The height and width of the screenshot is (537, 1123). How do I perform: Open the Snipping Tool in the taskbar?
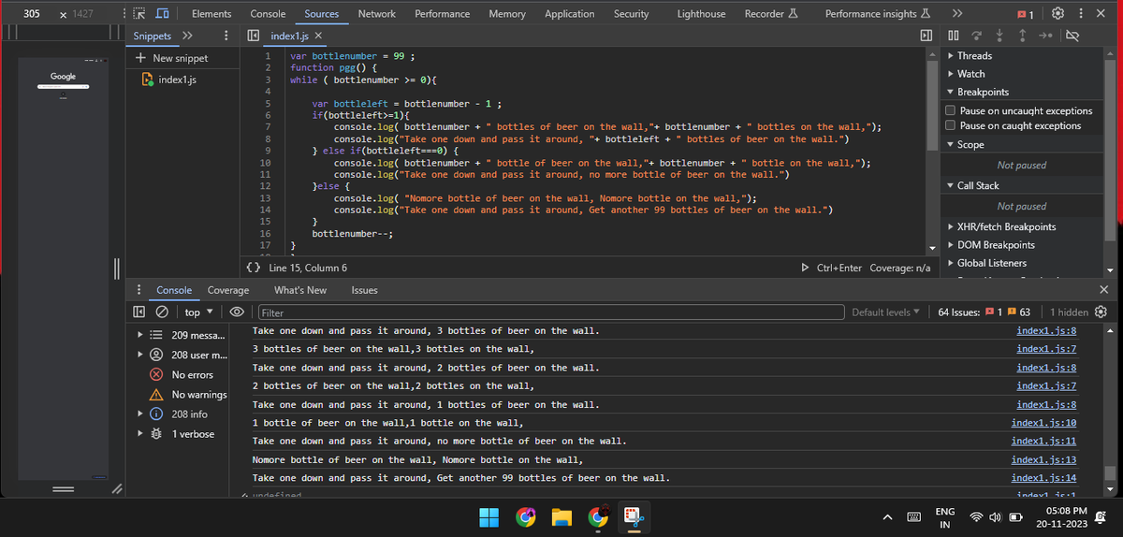[x=633, y=516]
